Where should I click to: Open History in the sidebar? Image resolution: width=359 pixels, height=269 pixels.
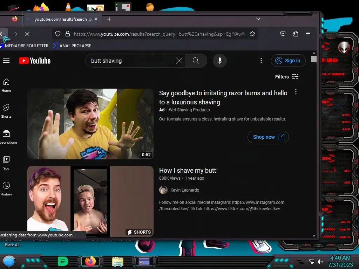(6, 189)
